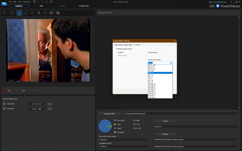This screenshot has height=151, width=242.
Task: Open the Playback menu
Action: pyautogui.click(x=27, y=2)
